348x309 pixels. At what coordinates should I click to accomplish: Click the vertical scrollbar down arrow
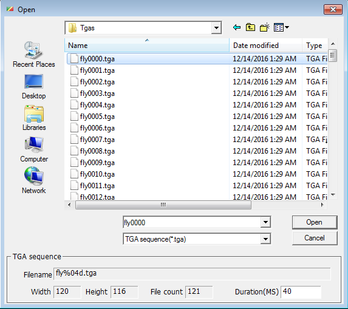coord(333,195)
